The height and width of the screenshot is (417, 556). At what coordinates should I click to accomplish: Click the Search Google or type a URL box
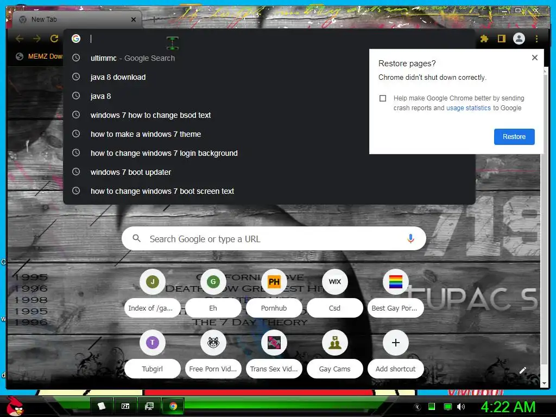tap(274, 239)
